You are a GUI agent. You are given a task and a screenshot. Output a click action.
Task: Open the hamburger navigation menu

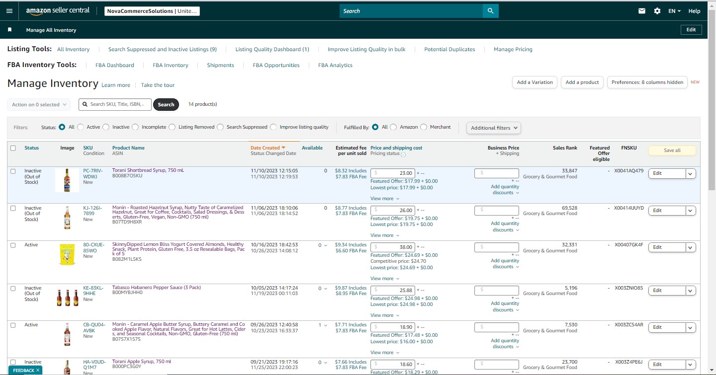tap(9, 11)
